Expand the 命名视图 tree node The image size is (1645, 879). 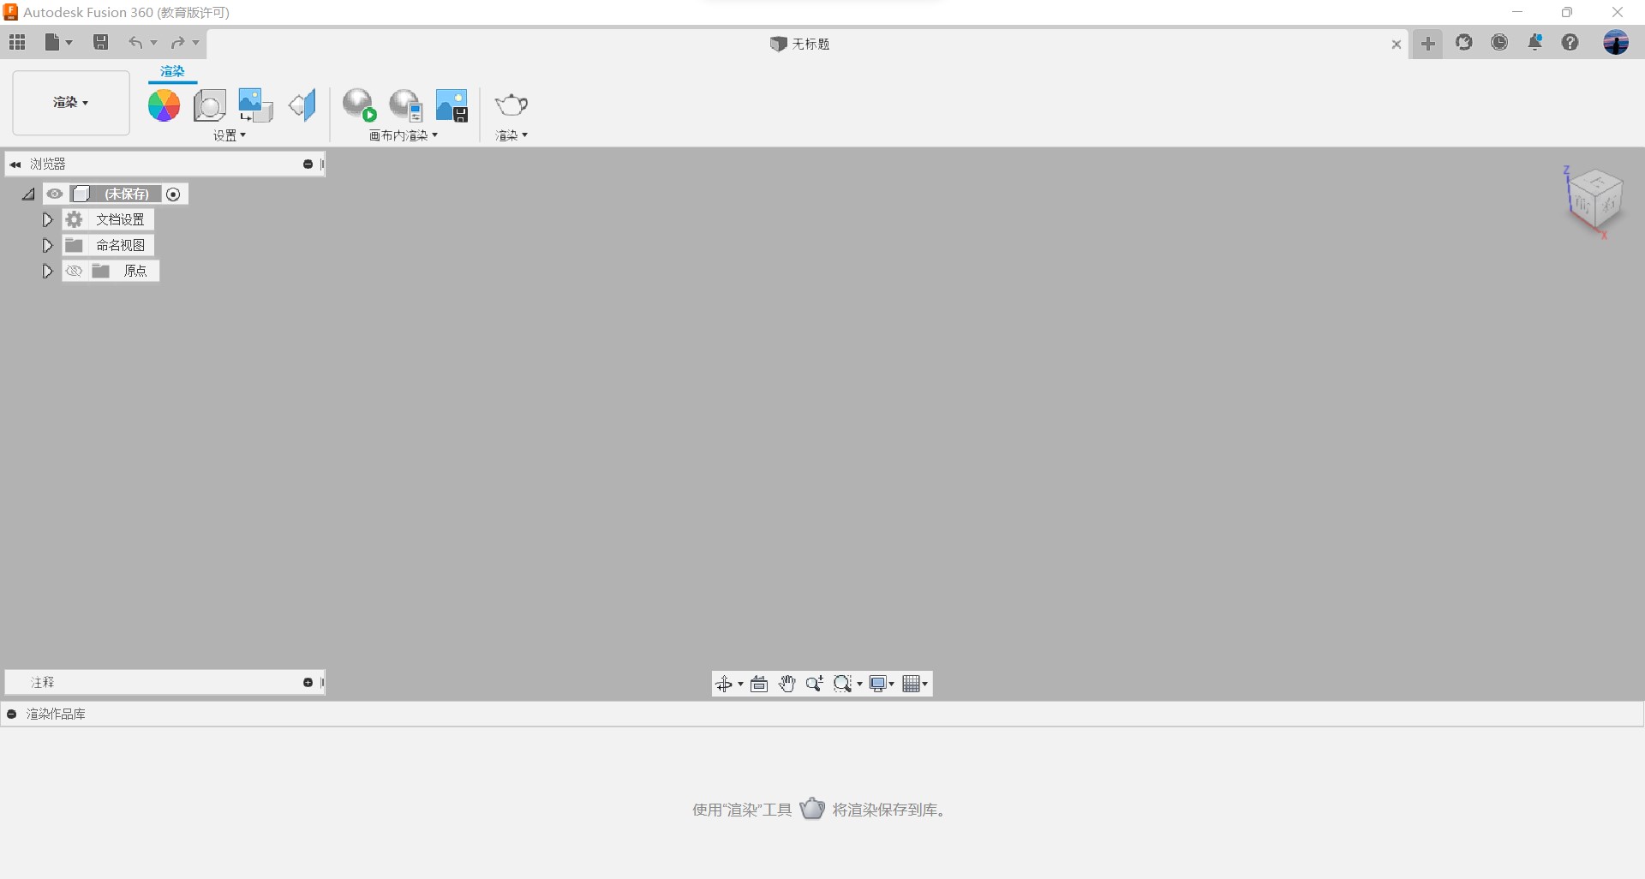pos(47,246)
